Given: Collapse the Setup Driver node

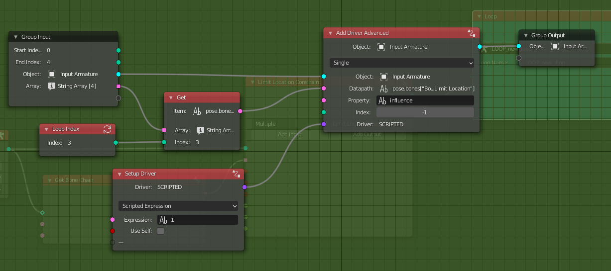Looking at the screenshot, I should click(119, 174).
